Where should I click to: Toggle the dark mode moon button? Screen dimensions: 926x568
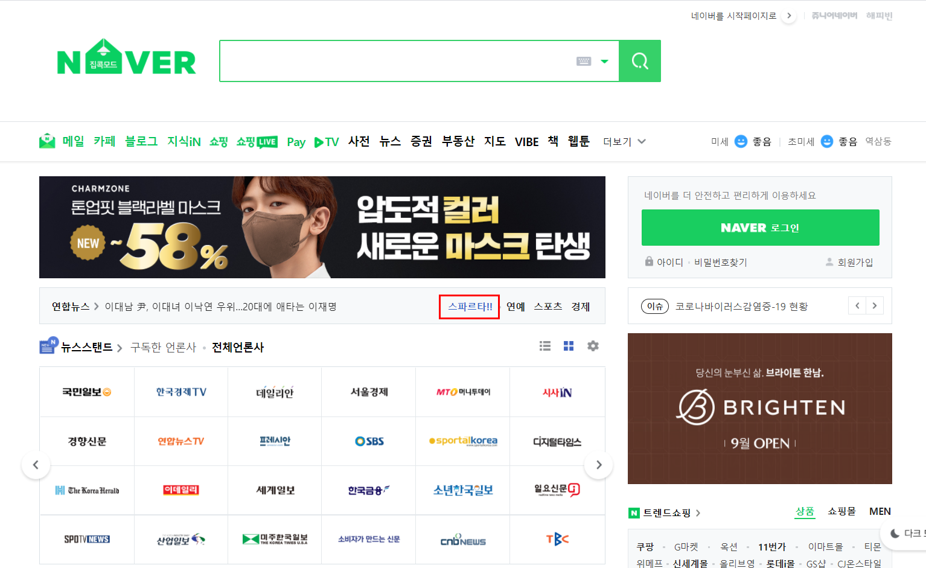pos(895,533)
